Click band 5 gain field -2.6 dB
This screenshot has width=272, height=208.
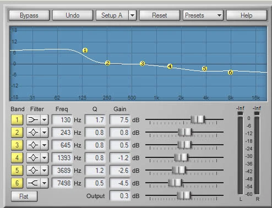point(120,171)
